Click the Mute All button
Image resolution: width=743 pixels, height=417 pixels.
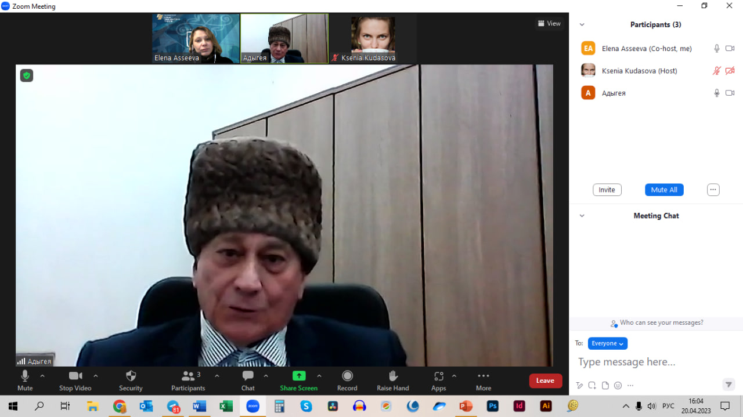664,190
